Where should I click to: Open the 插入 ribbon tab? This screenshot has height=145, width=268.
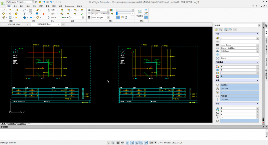coord(15,6)
